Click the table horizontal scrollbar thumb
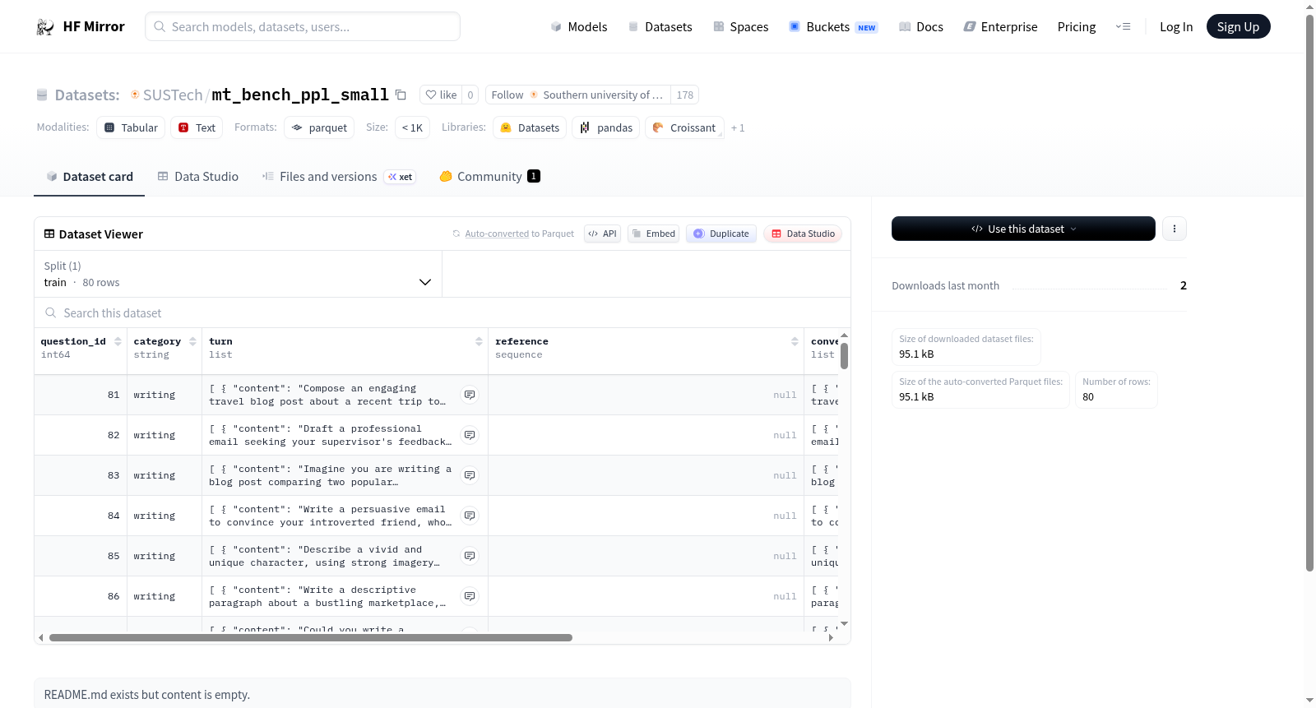 [311, 637]
